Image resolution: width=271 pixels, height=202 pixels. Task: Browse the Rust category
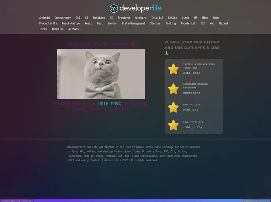100,23
